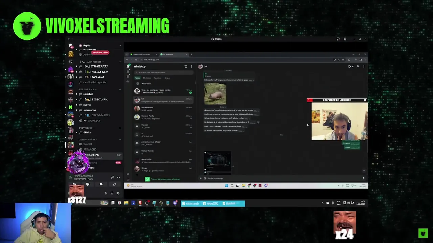Search within the Sal conversation
Screen dimensions: 433x243
[358, 66]
